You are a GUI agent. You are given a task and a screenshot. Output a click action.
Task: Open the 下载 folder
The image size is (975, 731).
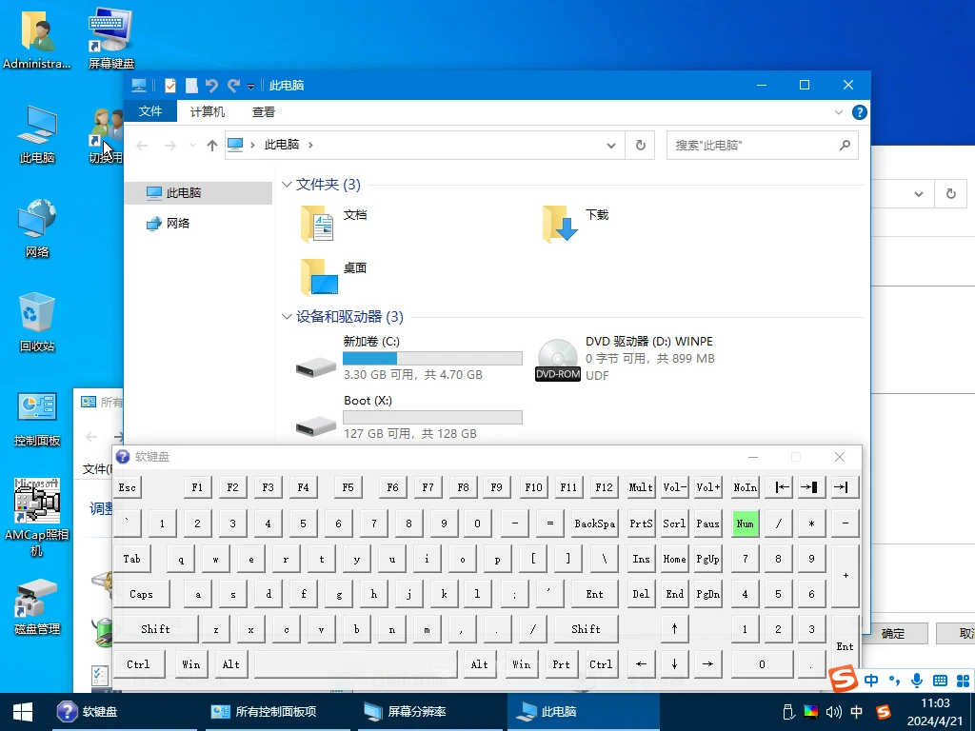(576, 224)
